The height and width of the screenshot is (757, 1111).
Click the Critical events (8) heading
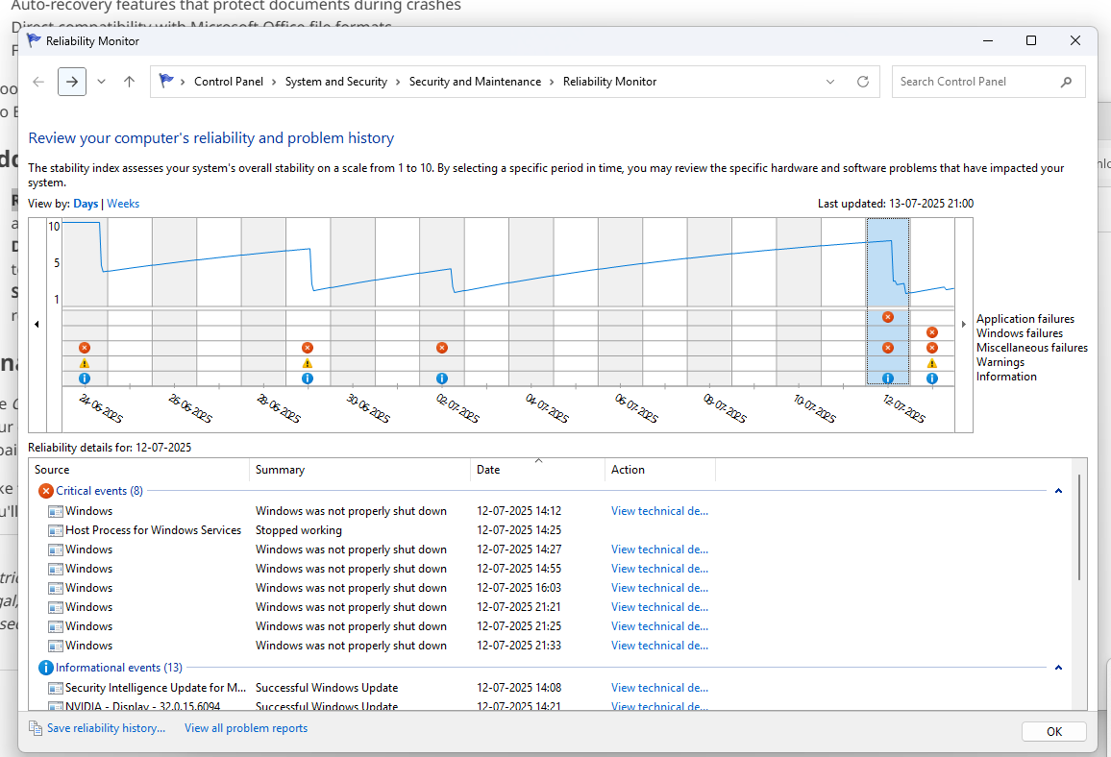pos(99,491)
